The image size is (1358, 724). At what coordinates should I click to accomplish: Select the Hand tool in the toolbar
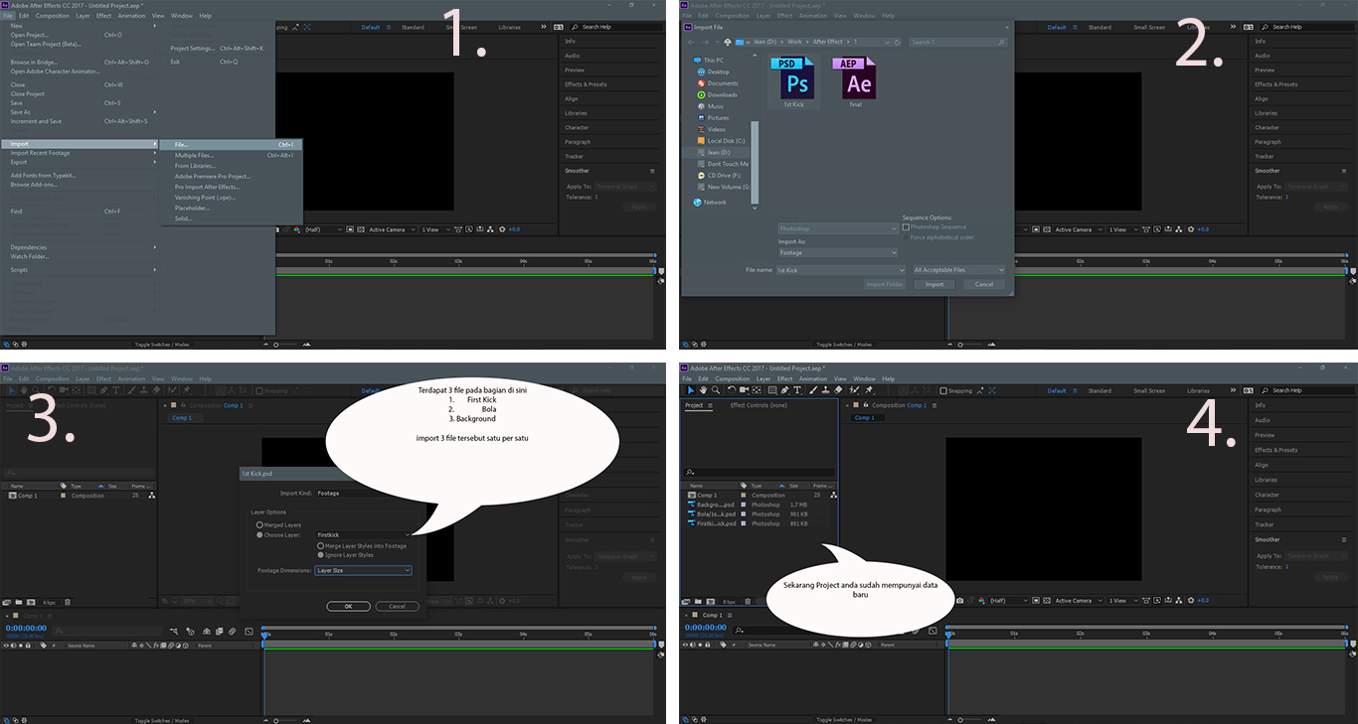[703, 390]
